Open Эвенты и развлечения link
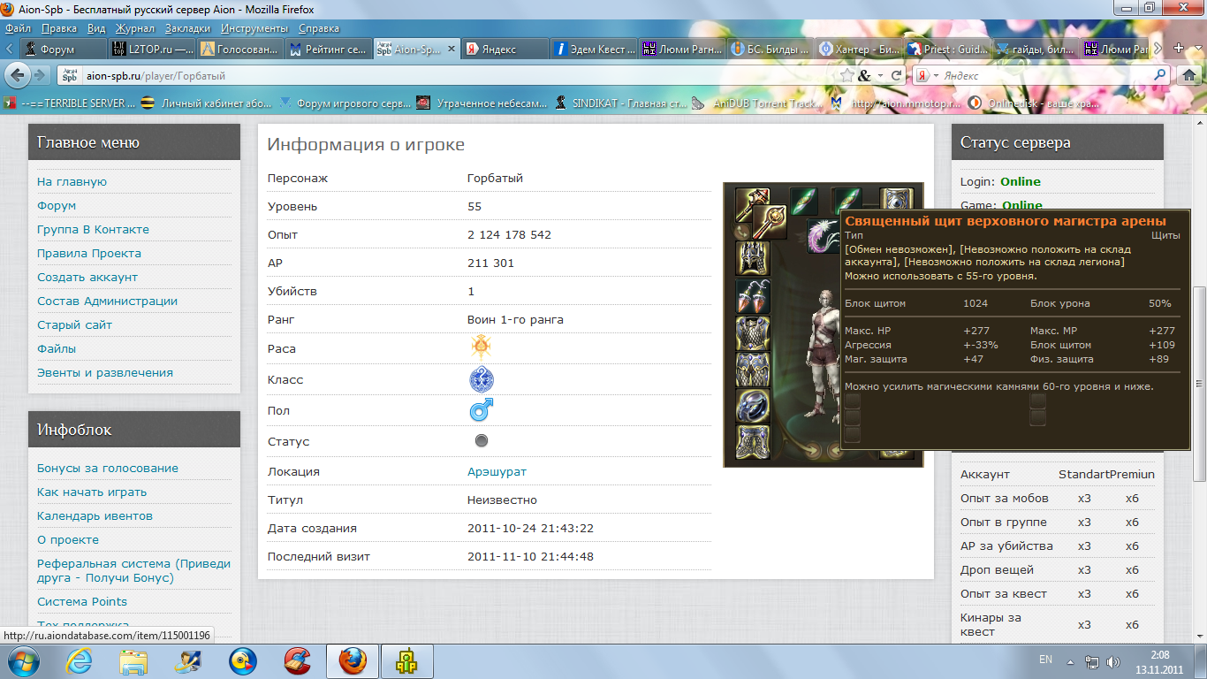Viewport: 1207px width, 679px height. [105, 372]
